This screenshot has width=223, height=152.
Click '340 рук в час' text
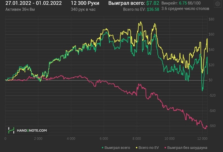click(83, 9)
